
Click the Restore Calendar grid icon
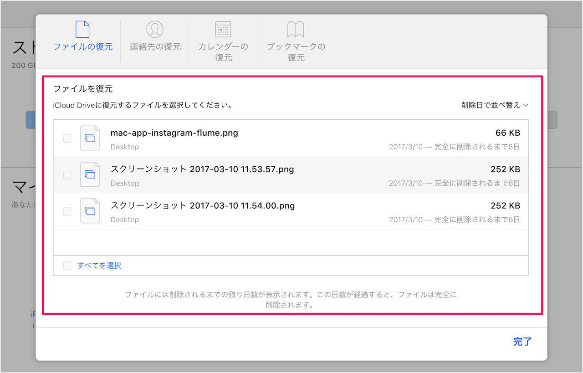coord(223,29)
